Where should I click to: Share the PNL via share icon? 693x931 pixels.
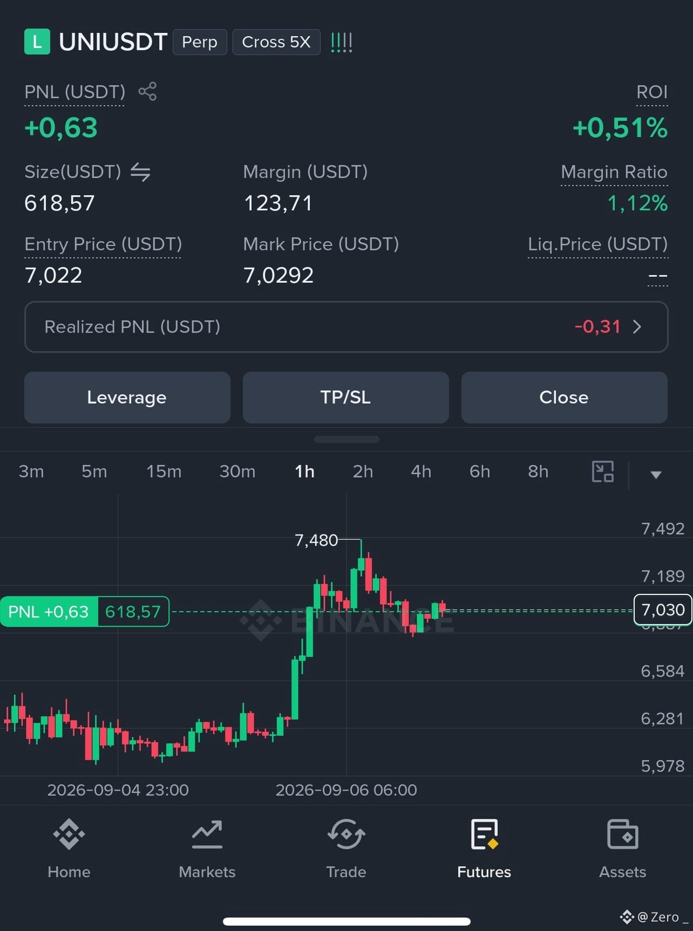click(147, 91)
